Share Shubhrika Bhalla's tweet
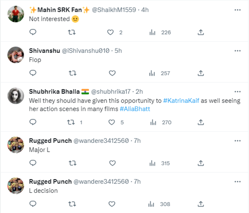 200,122
